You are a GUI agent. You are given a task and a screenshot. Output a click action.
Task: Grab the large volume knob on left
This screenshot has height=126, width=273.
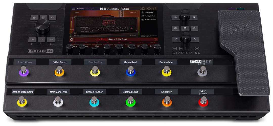click(42, 27)
